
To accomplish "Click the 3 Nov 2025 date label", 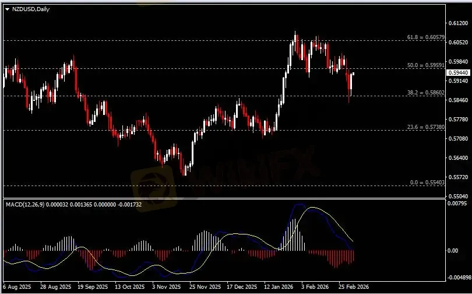I will click(167, 287).
